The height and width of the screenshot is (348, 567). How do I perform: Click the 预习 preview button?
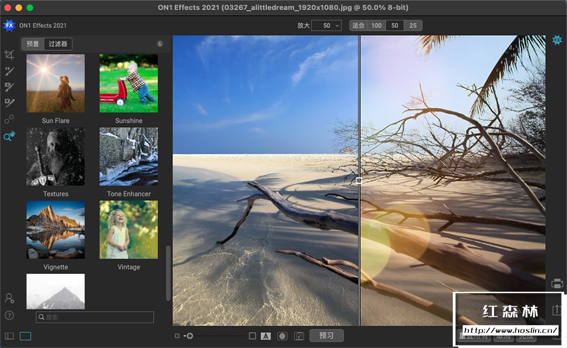pyautogui.click(x=326, y=336)
